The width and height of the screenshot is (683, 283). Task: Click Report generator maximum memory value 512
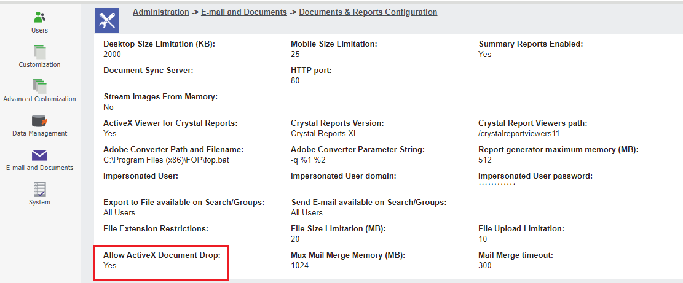[485, 160]
